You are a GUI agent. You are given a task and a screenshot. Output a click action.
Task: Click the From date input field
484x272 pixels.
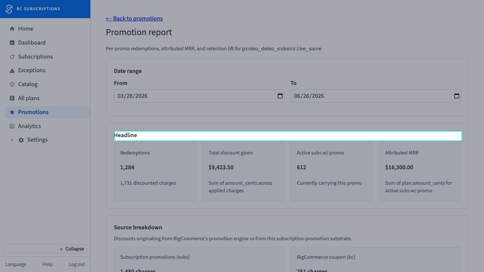click(199, 96)
